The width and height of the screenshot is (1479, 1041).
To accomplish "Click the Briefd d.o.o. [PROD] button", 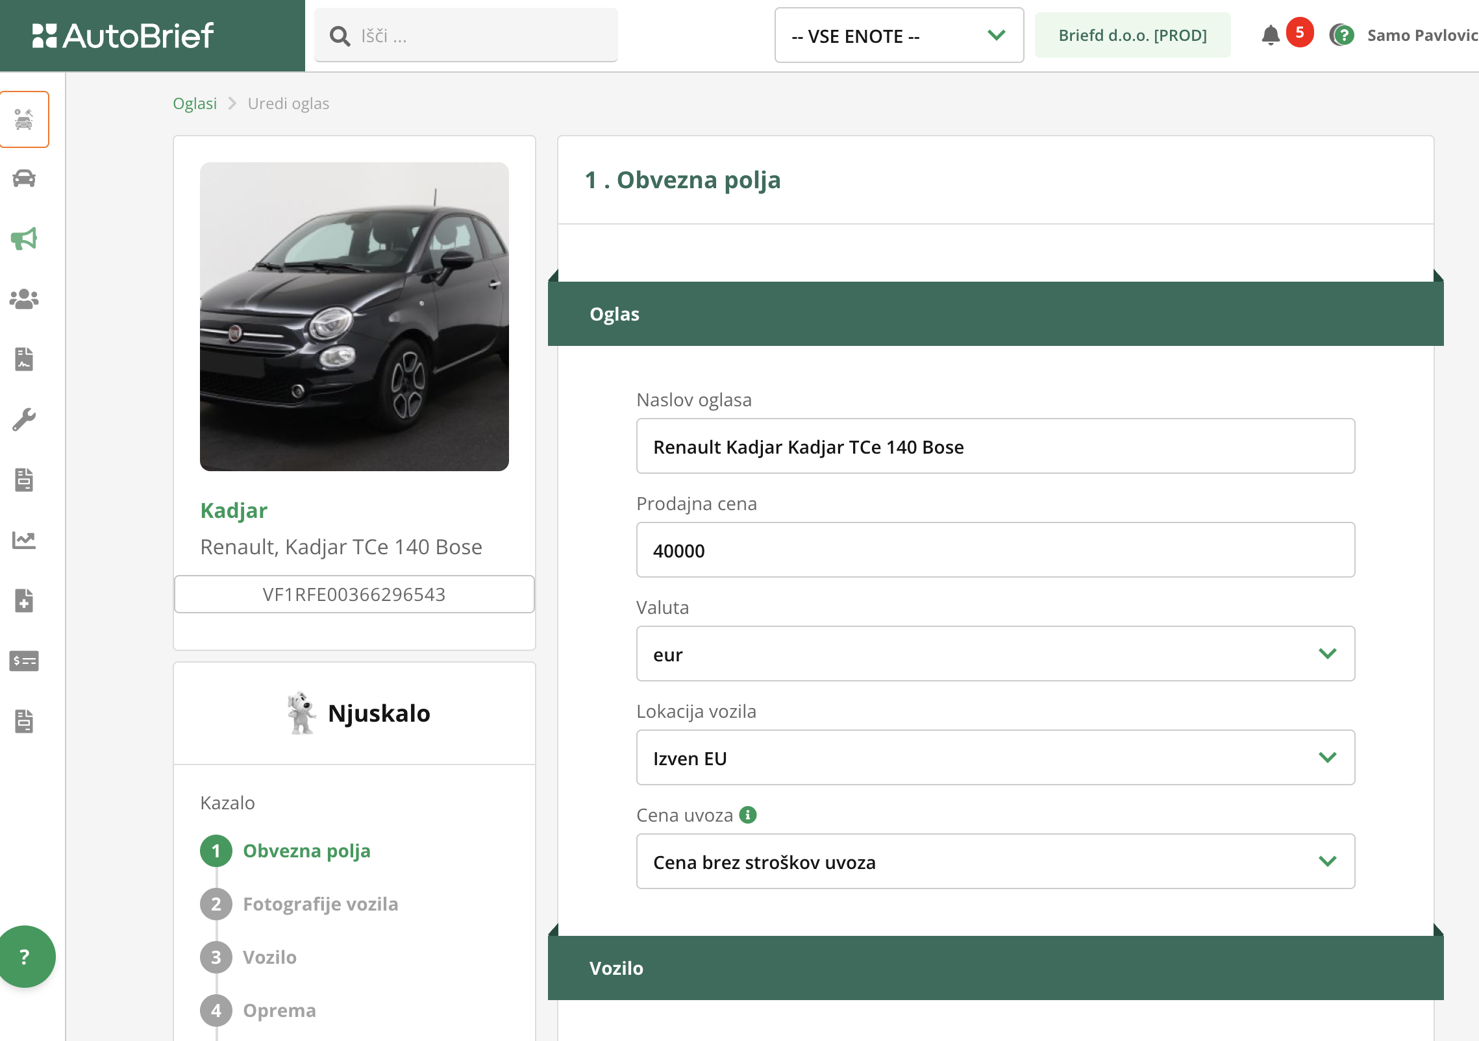I will point(1133,35).
